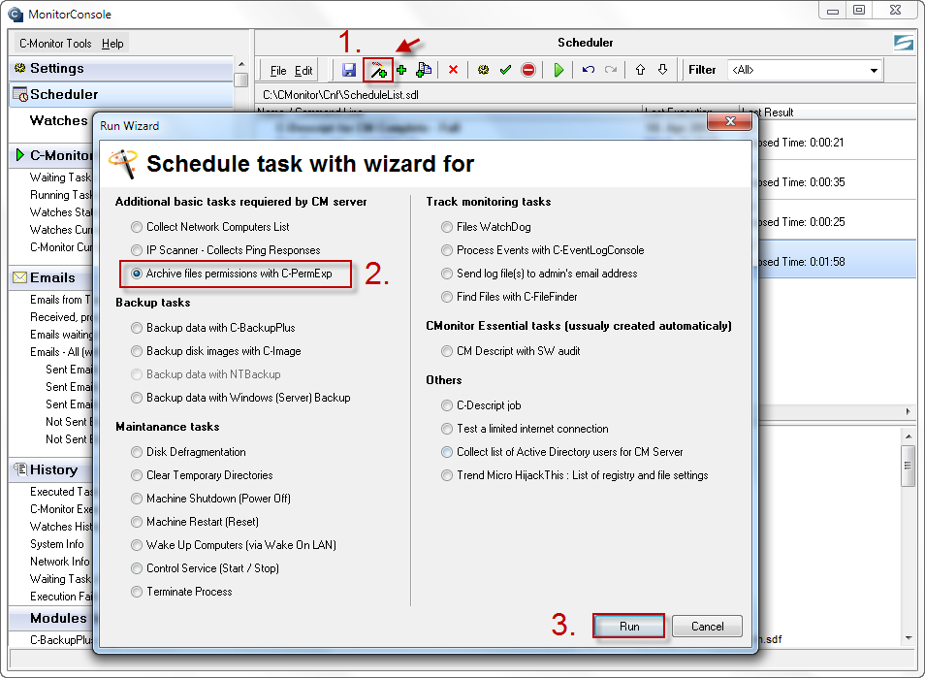Click the Move Up arrow icon
The width and height of the screenshot is (925, 678).
pos(641,70)
